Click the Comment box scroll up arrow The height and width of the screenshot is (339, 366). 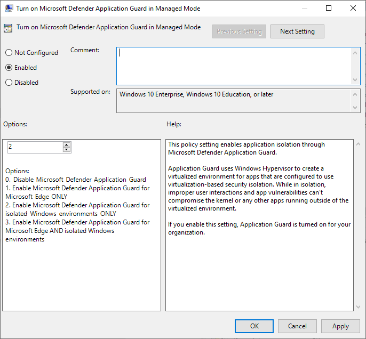[x=355, y=53]
